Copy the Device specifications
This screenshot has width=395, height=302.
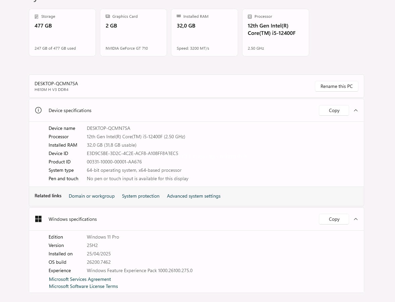[x=334, y=110]
